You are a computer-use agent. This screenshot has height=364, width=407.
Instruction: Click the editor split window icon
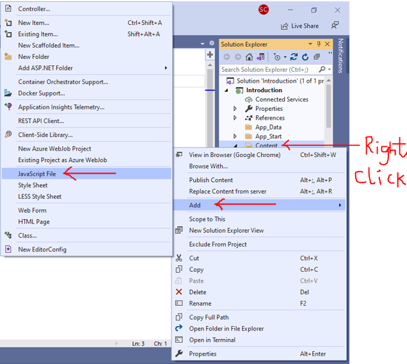pyautogui.click(x=210, y=54)
